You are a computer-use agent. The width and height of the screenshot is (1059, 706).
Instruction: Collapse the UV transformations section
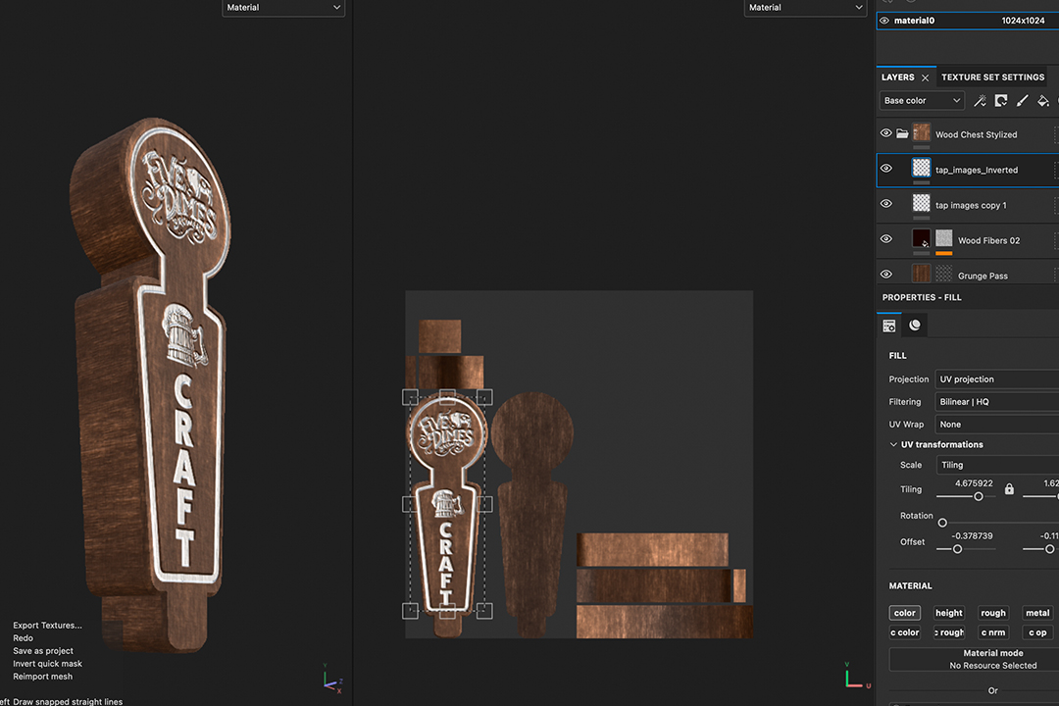point(893,444)
